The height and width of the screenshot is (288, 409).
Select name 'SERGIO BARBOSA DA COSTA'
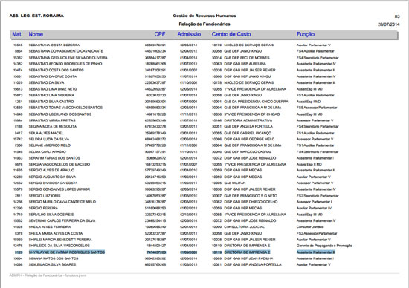pos(53,183)
